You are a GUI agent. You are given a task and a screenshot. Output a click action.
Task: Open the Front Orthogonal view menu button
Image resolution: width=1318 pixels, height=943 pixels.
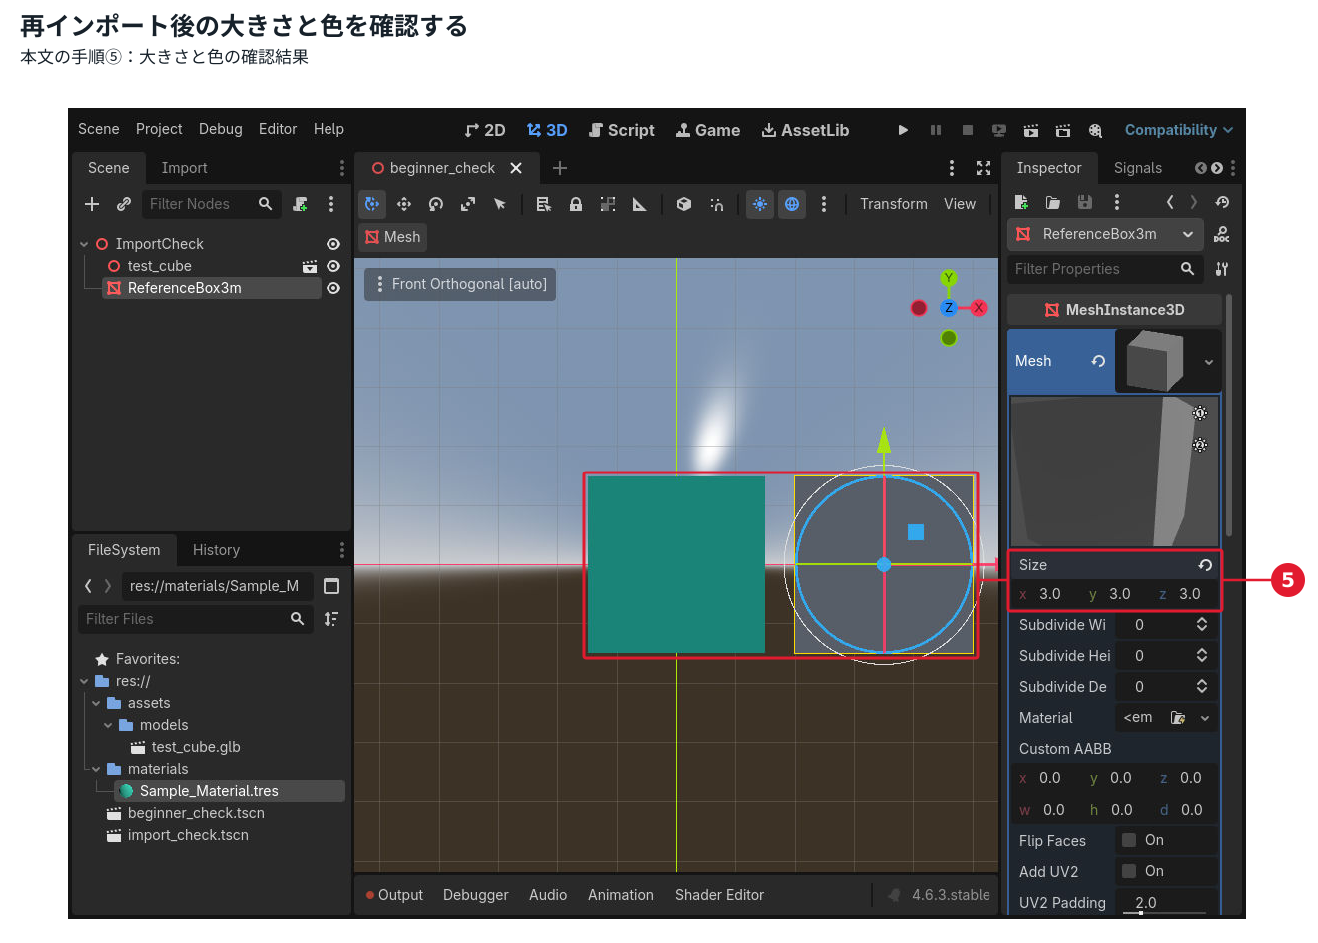click(x=460, y=284)
